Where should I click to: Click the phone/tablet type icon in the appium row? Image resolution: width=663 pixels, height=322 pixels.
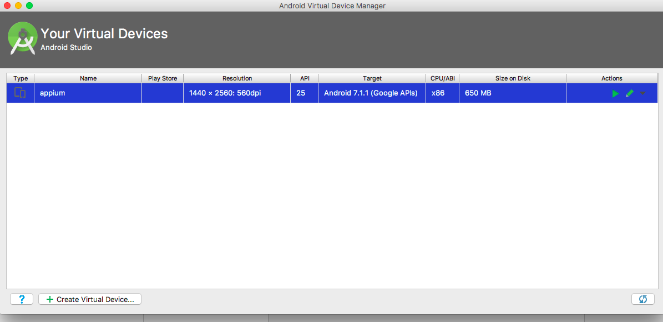coord(20,93)
